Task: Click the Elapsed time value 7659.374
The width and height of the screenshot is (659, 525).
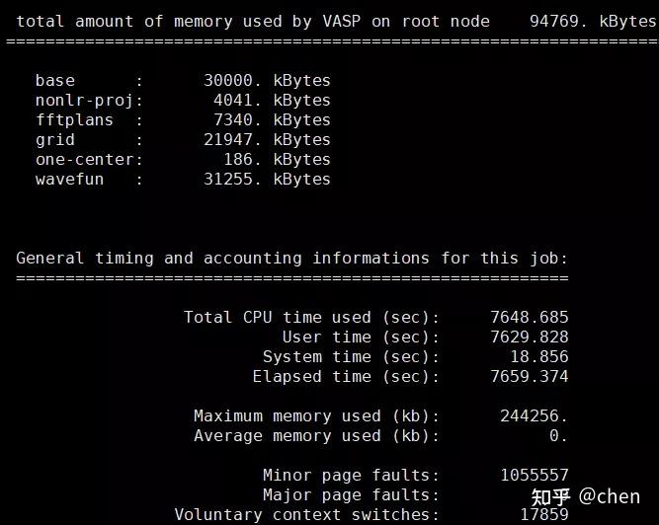Action: [x=529, y=376]
